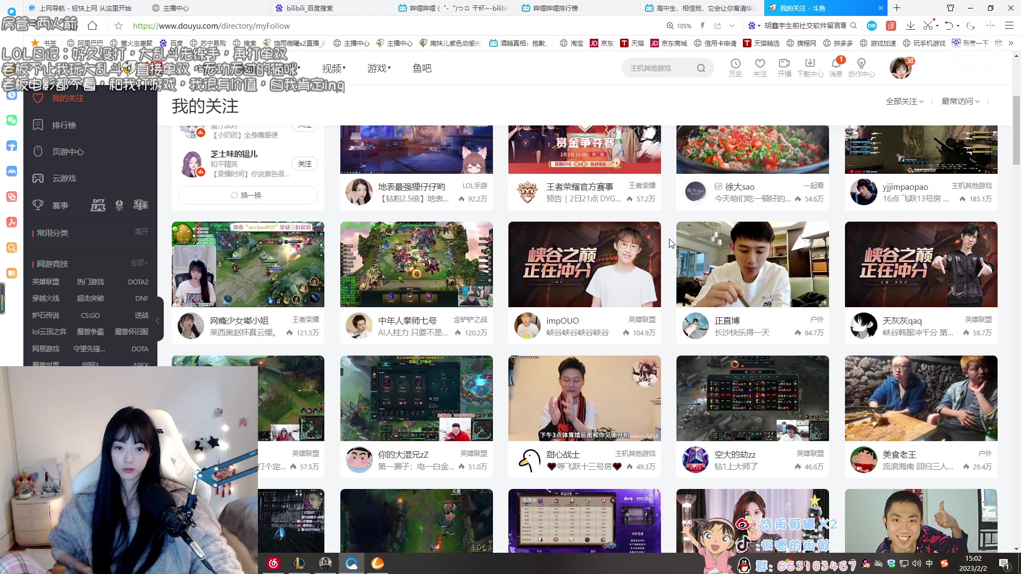Select 我的关注 in the left sidebar
The image size is (1021, 574).
[68, 98]
